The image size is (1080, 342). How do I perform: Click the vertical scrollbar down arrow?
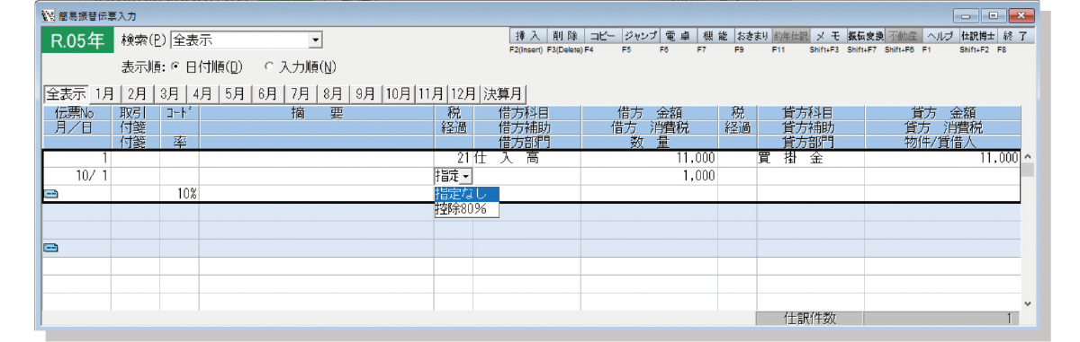1027,304
